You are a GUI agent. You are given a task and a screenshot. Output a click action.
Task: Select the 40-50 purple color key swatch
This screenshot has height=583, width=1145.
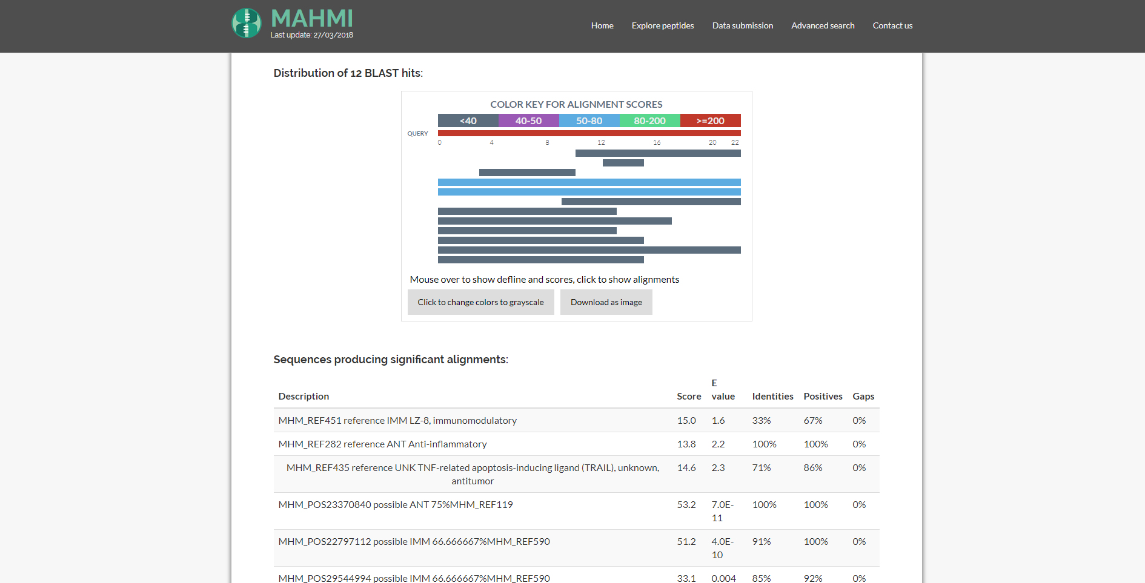[x=528, y=120]
